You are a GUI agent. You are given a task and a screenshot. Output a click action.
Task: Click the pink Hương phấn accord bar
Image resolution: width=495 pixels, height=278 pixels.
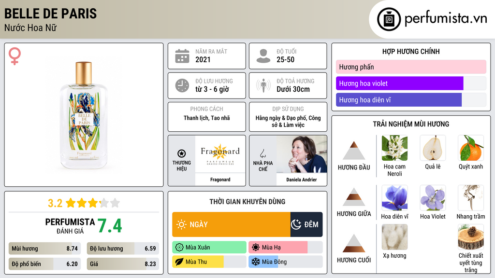[x=411, y=67]
